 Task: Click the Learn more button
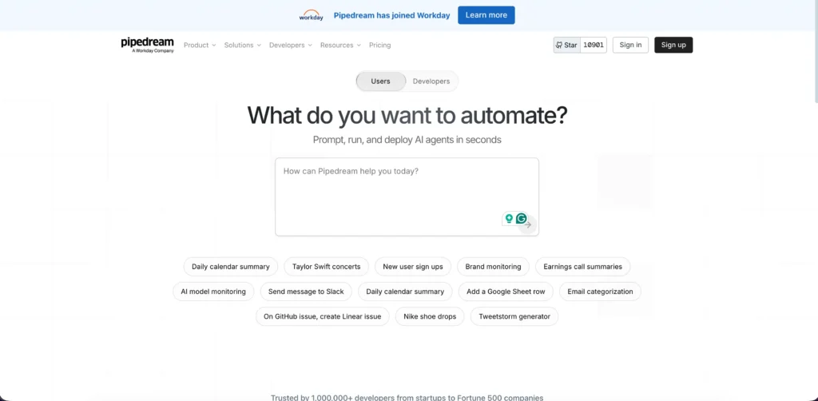(x=486, y=15)
